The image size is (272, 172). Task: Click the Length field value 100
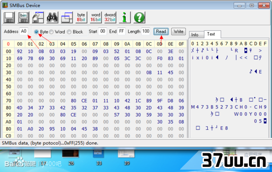pyautogui.click(x=146, y=31)
